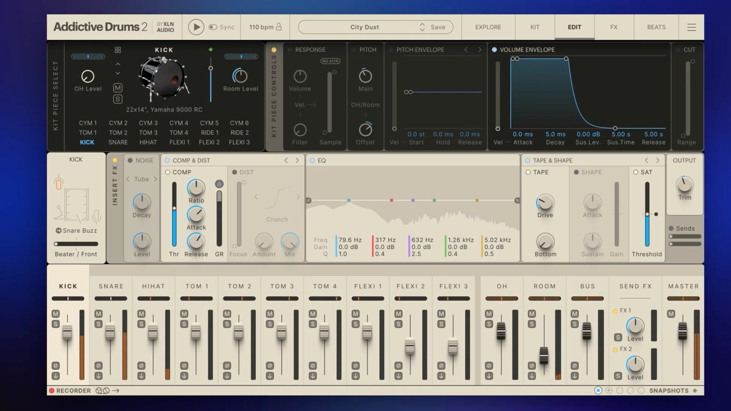Enable the Noise insert effect
The width and height of the screenshot is (731, 411).
pyautogui.click(x=130, y=161)
